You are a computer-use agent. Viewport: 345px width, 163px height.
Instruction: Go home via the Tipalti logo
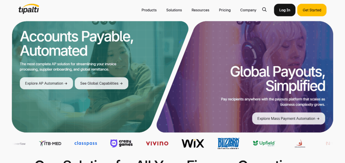(29, 9)
